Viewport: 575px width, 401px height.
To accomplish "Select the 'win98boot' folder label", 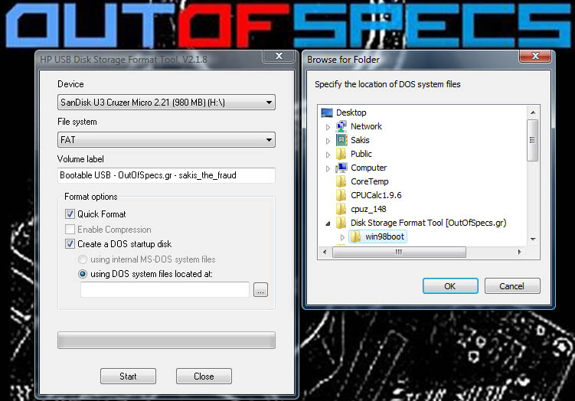I will point(384,236).
